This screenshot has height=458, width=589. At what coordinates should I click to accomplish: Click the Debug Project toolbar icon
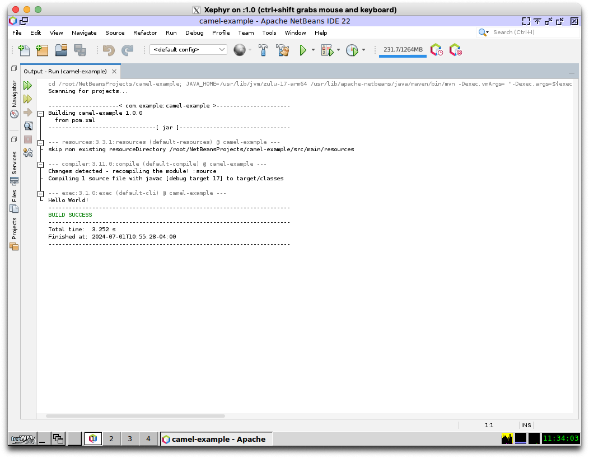(x=327, y=50)
